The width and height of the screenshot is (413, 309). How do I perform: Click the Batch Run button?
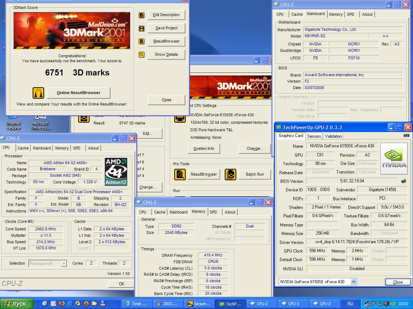pos(255,174)
